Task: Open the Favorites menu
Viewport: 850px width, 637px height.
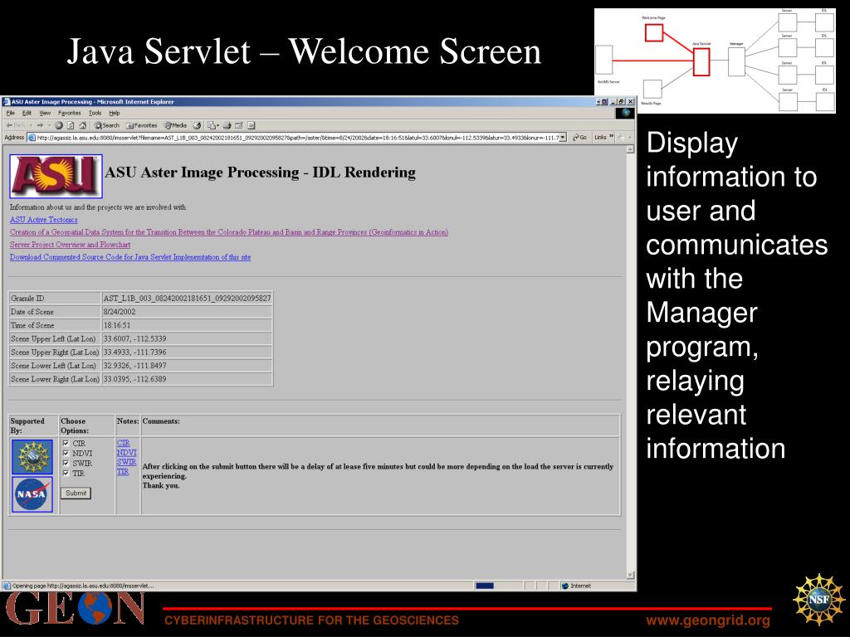Action: [x=70, y=113]
